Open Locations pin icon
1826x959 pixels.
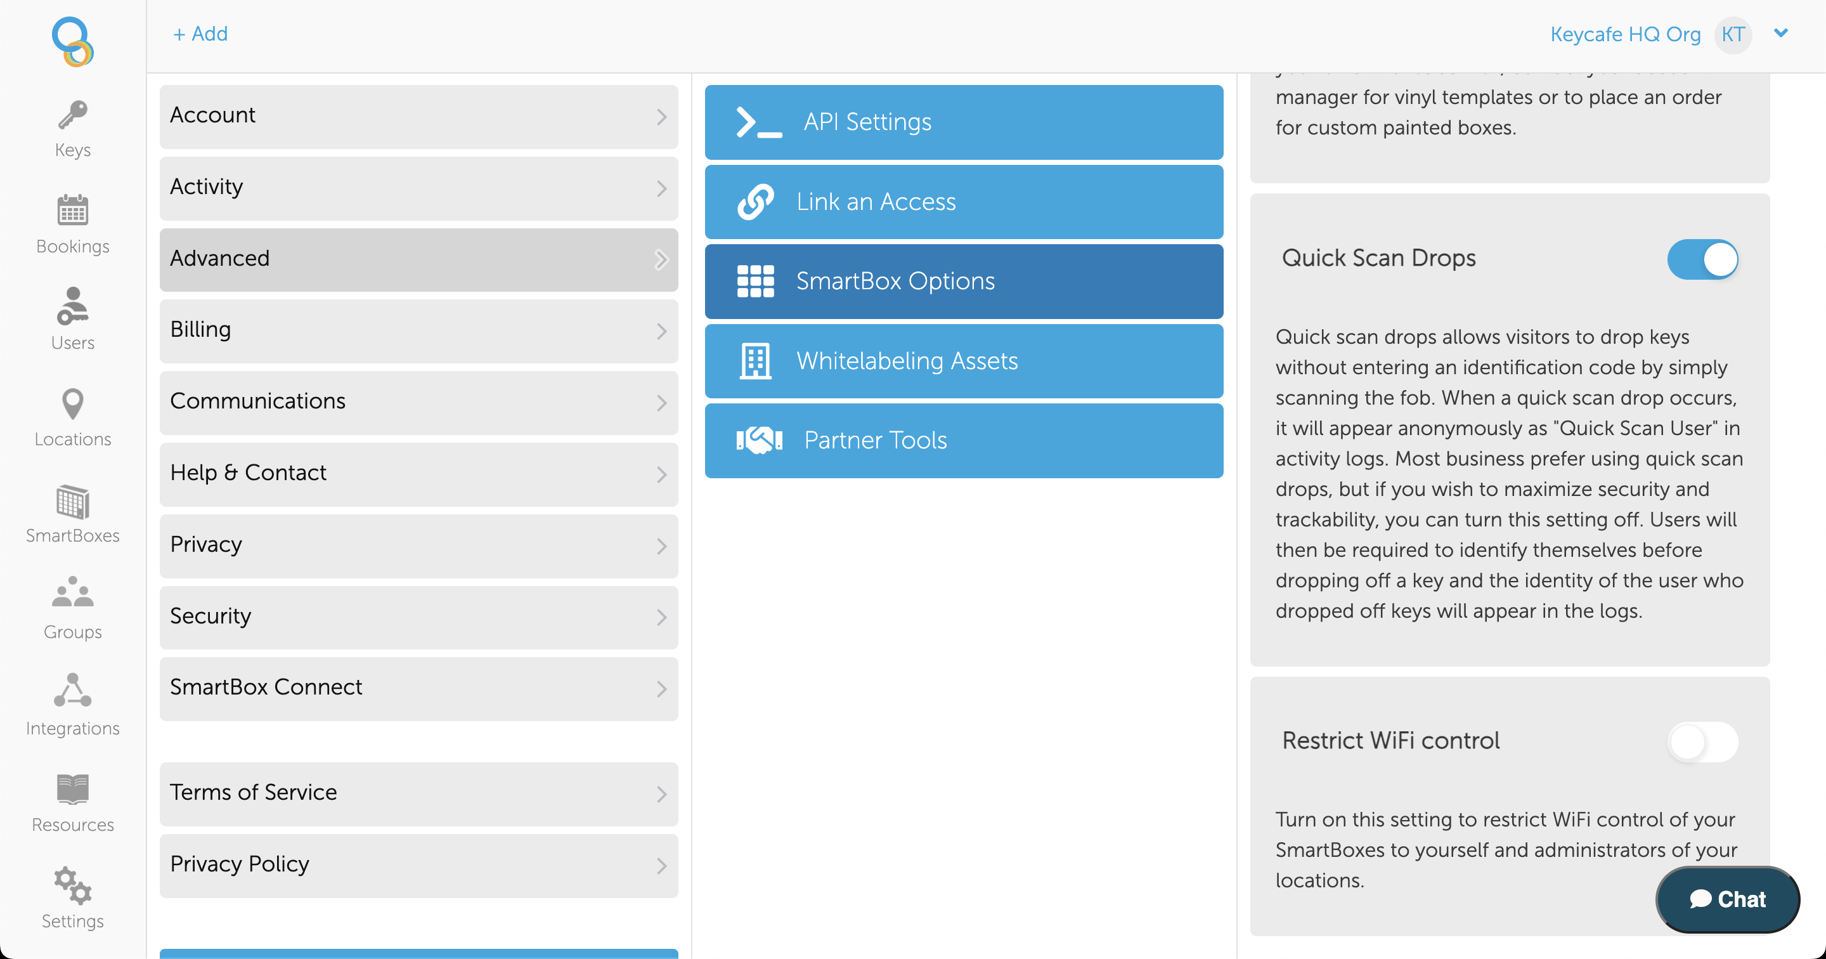pos(72,403)
